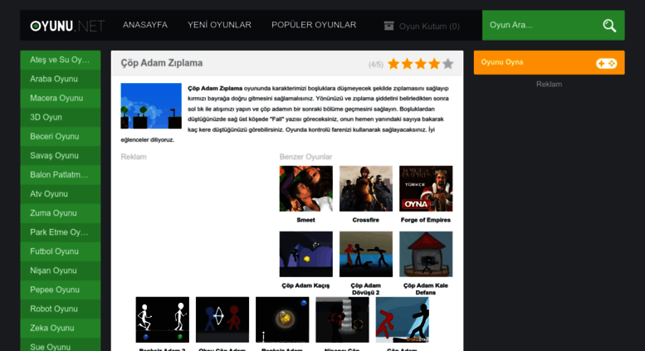Click the Çöp Adam Zıplama preview image
The image size is (645, 351).
click(x=151, y=106)
